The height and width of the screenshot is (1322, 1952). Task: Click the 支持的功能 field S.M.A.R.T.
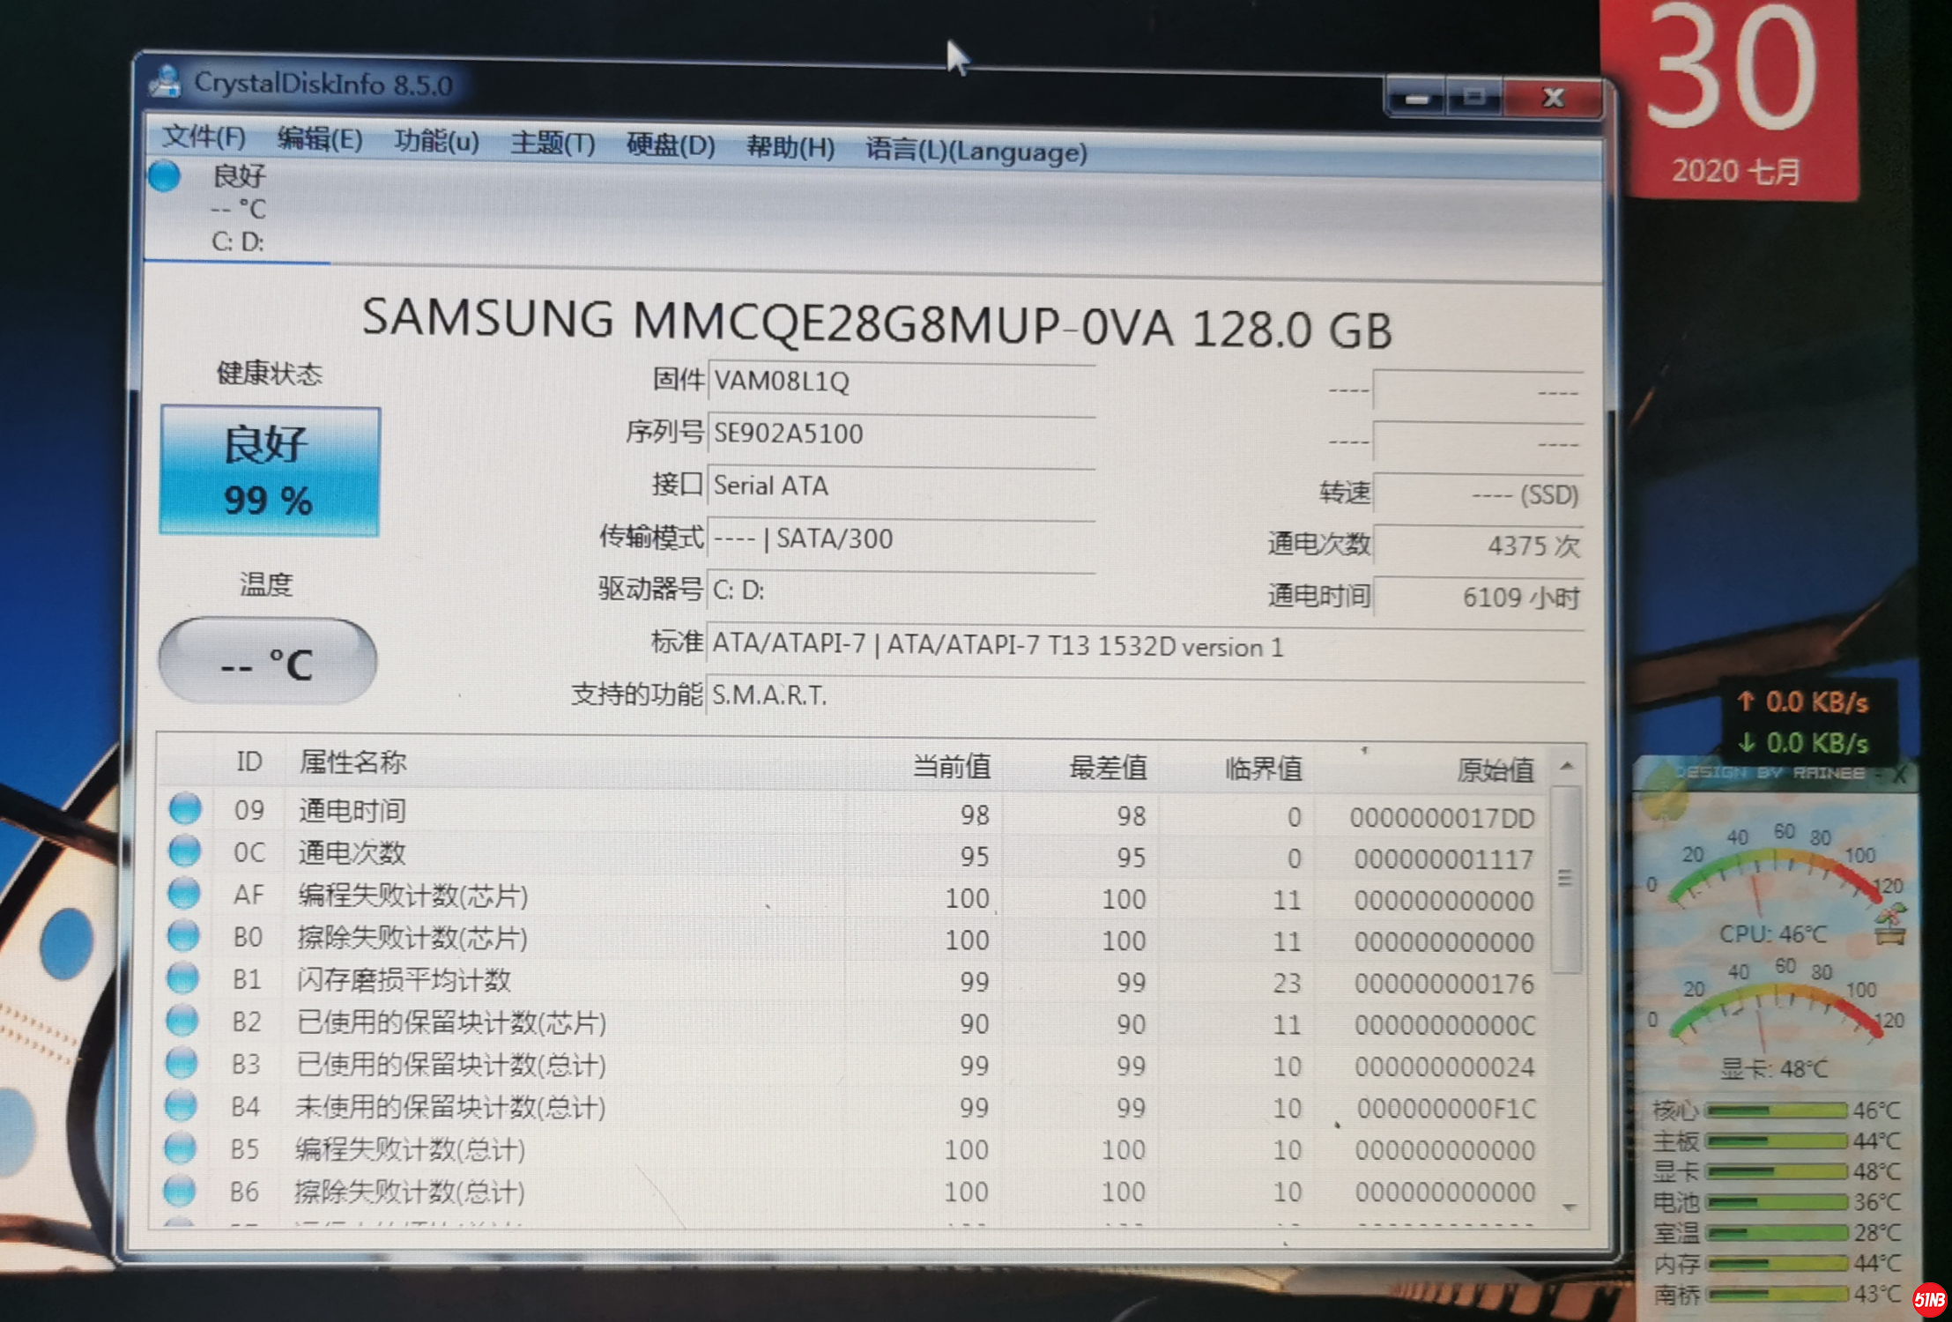coord(1144,696)
